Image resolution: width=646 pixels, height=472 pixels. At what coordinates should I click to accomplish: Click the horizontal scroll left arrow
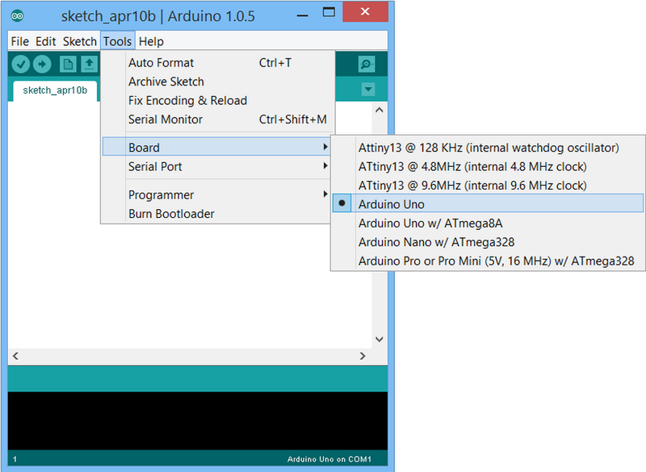pos(15,356)
